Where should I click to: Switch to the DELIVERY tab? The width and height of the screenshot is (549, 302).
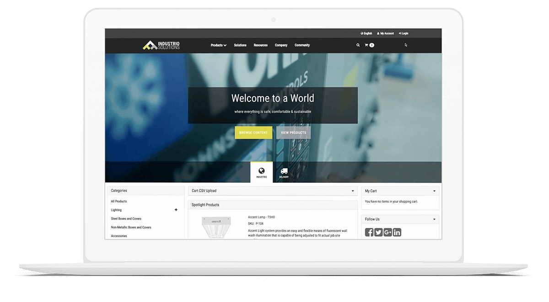[x=284, y=172]
